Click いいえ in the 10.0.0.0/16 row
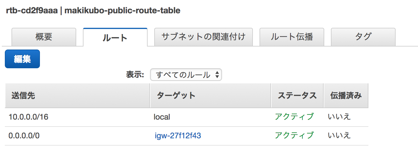Image resolution: width=418 pixels, height=151 pixels. [339, 117]
